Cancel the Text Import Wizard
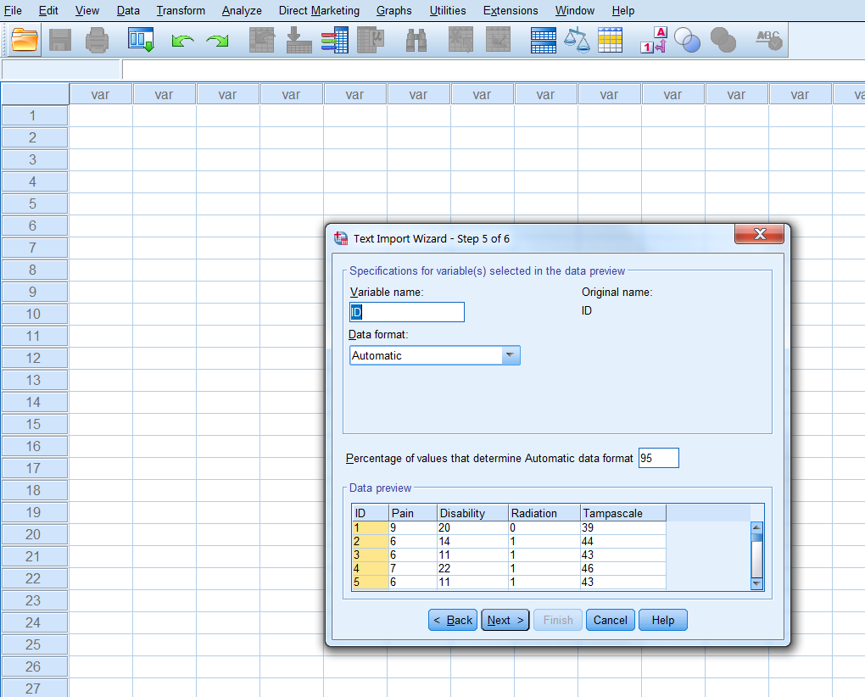This screenshot has height=697, width=865. (610, 621)
